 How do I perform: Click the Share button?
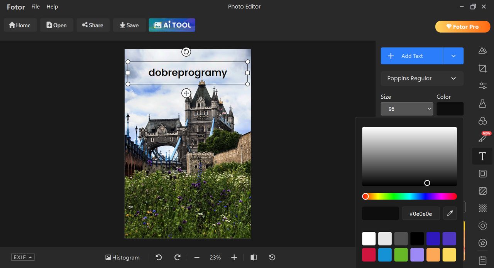pyautogui.click(x=93, y=25)
